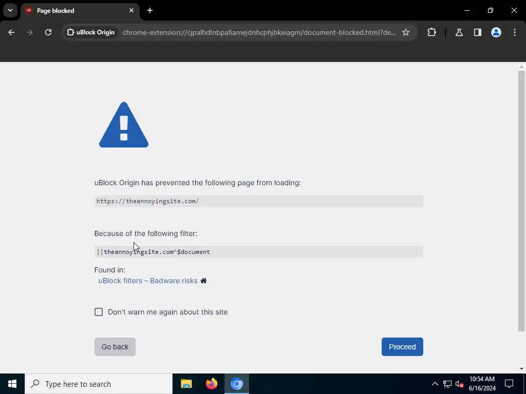
Task: Click the Chrome taskbar icon
Action: 236,384
